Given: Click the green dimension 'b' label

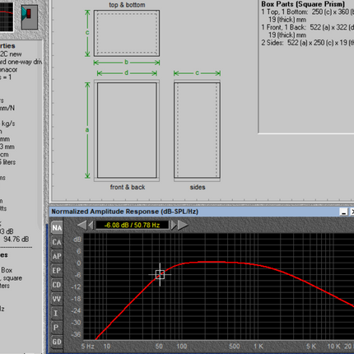Looking at the screenshot, I should [126, 63].
